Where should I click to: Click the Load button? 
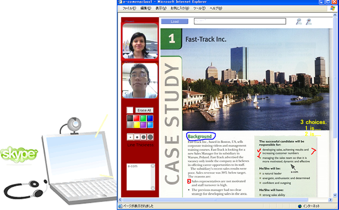174,22
